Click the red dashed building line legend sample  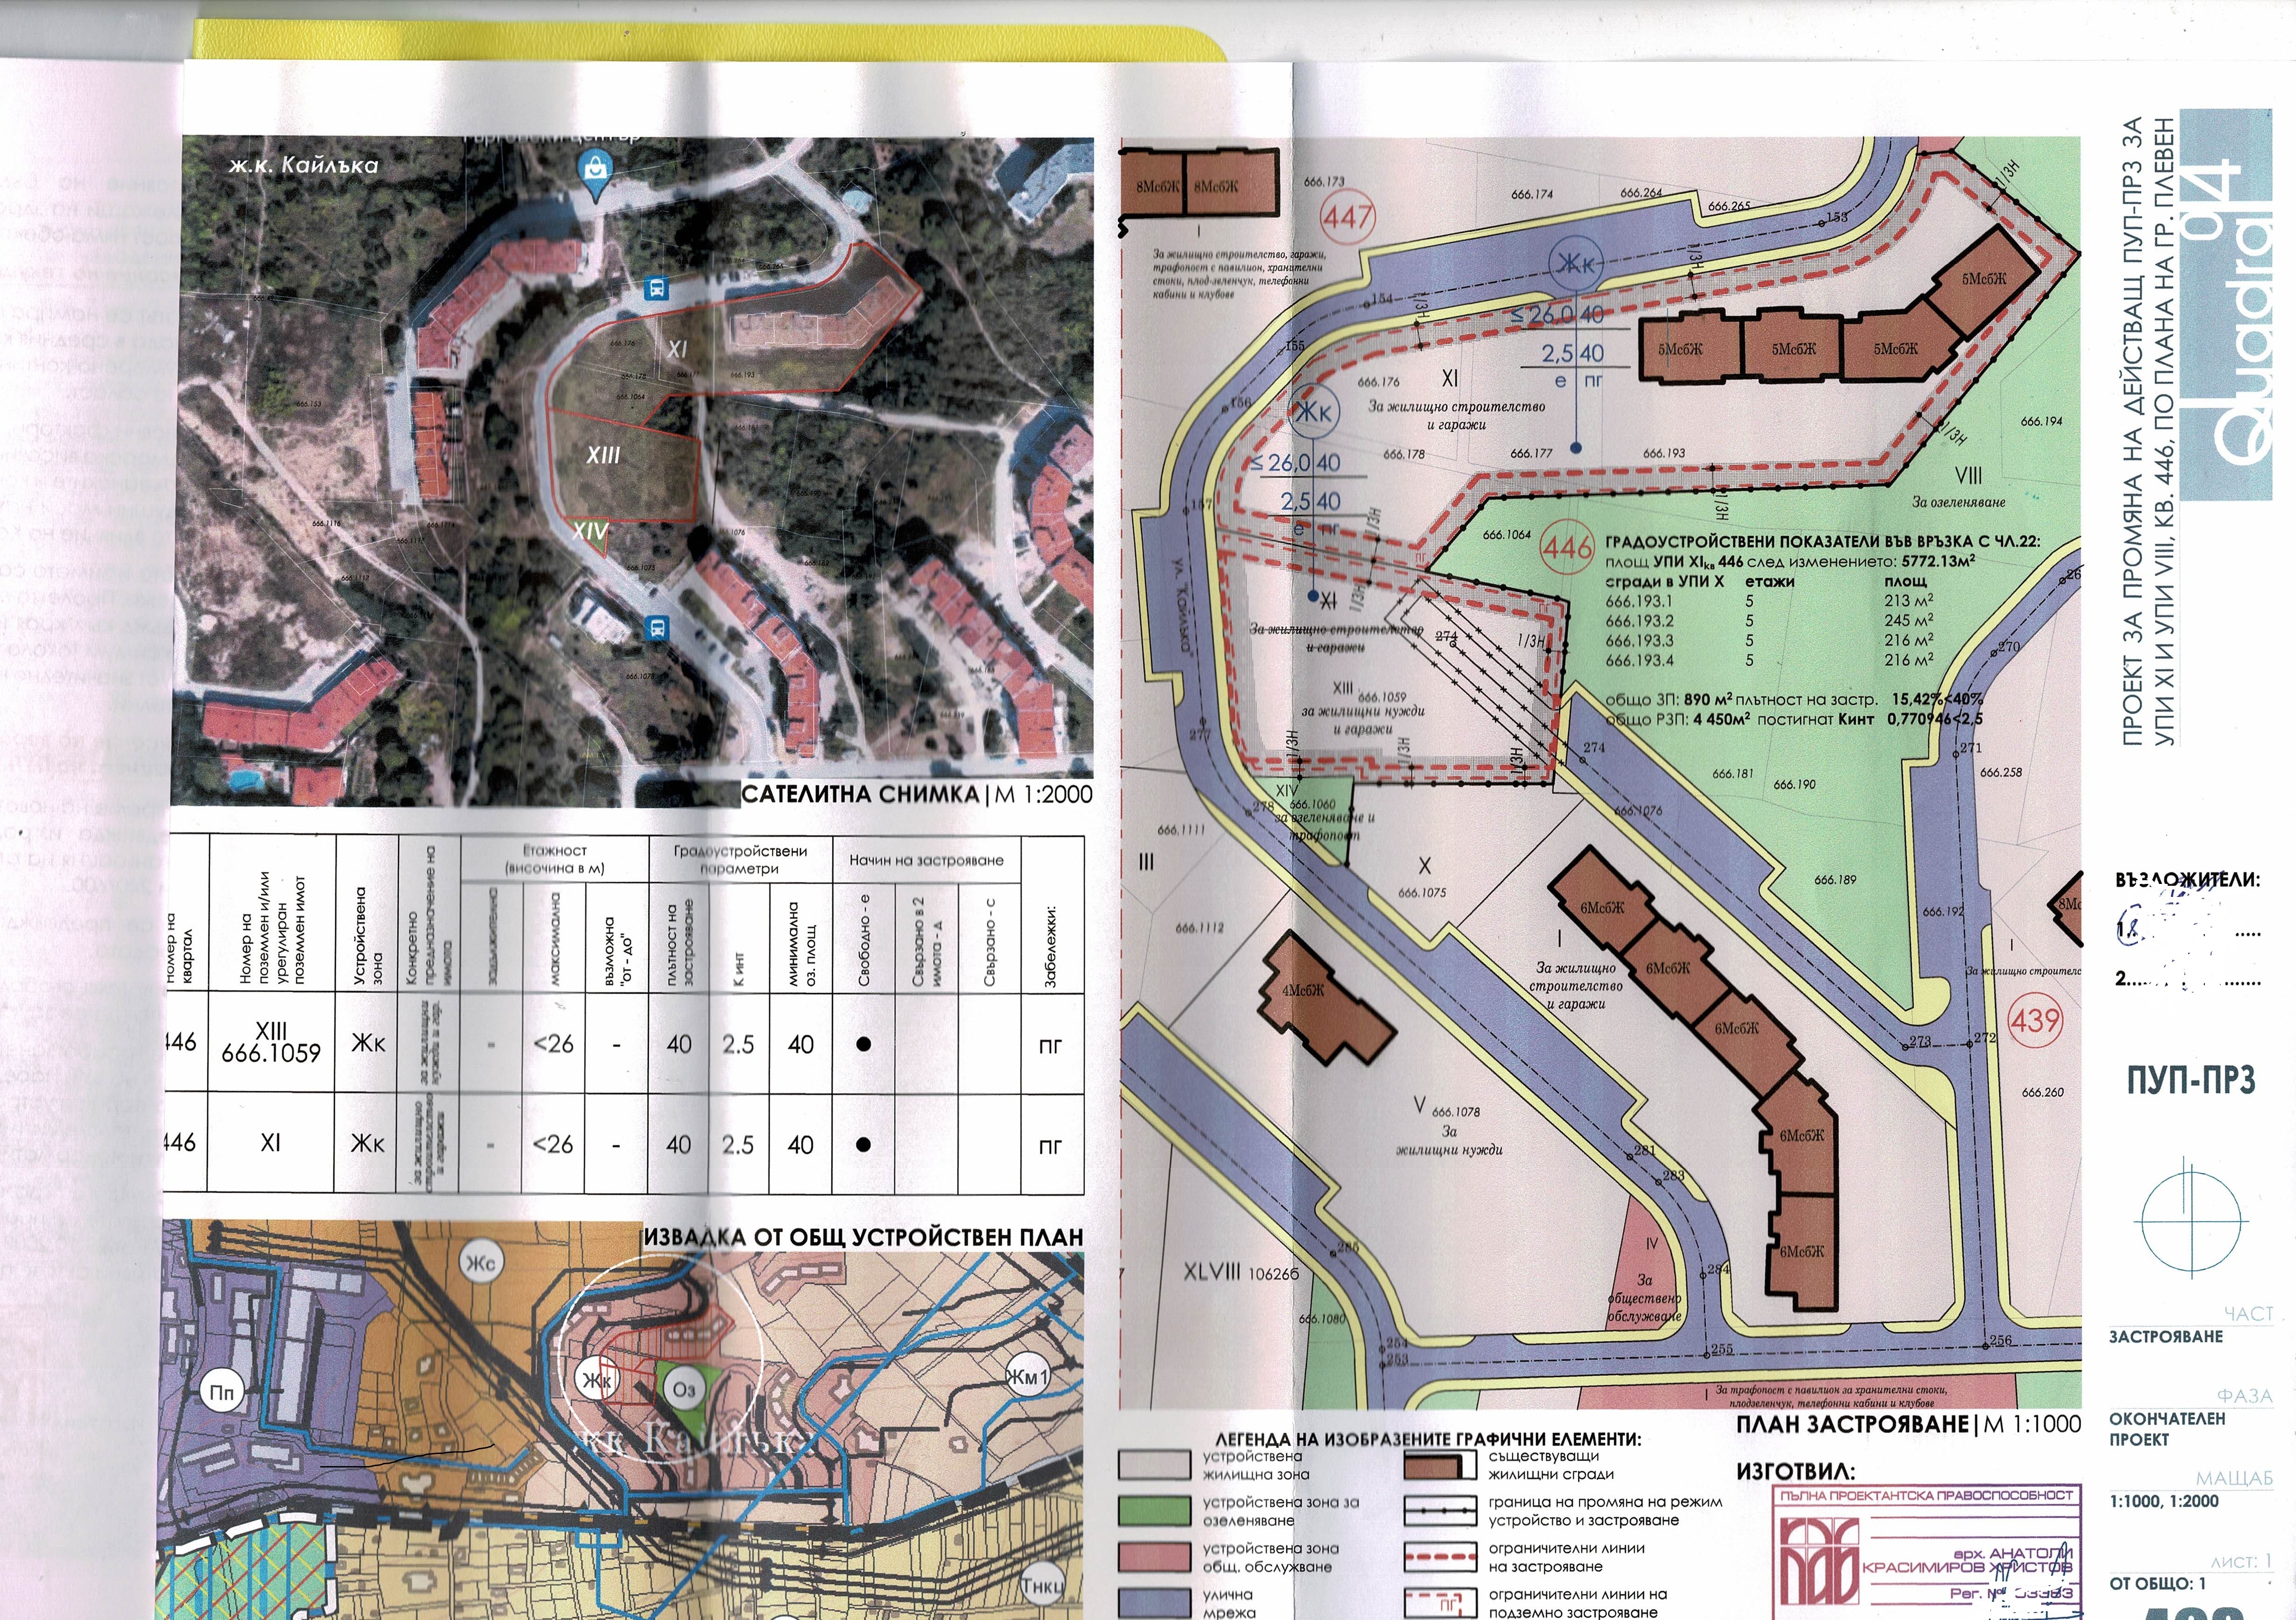(x=1440, y=1557)
